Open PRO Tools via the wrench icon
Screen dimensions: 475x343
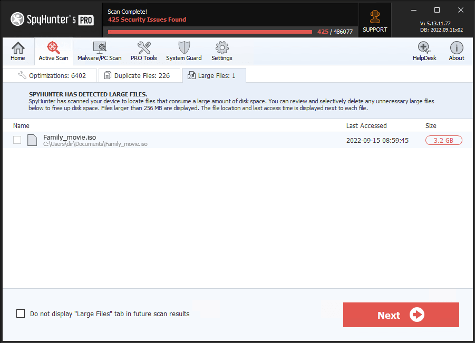[143, 47]
